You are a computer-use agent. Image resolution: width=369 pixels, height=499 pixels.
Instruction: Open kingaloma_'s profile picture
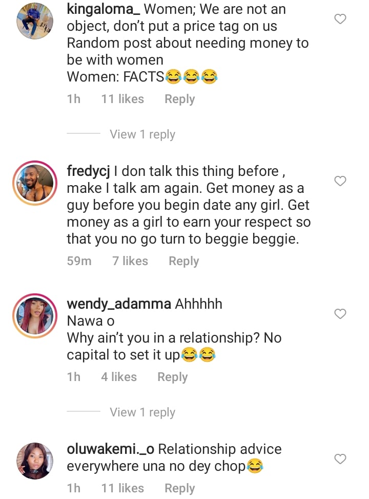(35, 21)
